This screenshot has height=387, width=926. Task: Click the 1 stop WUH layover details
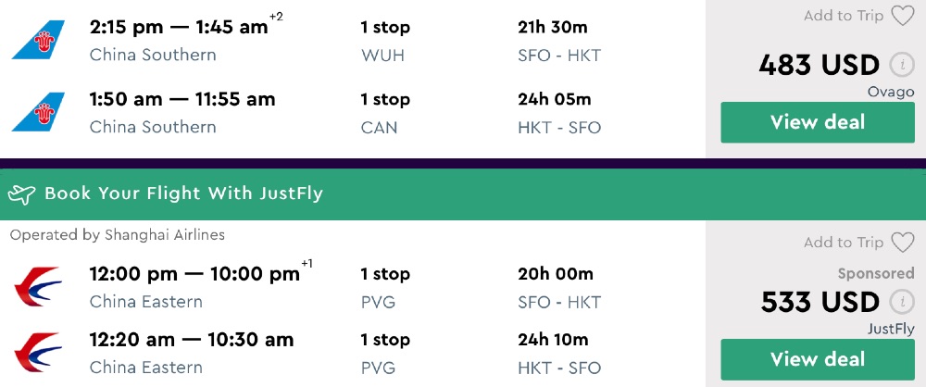(384, 41)
